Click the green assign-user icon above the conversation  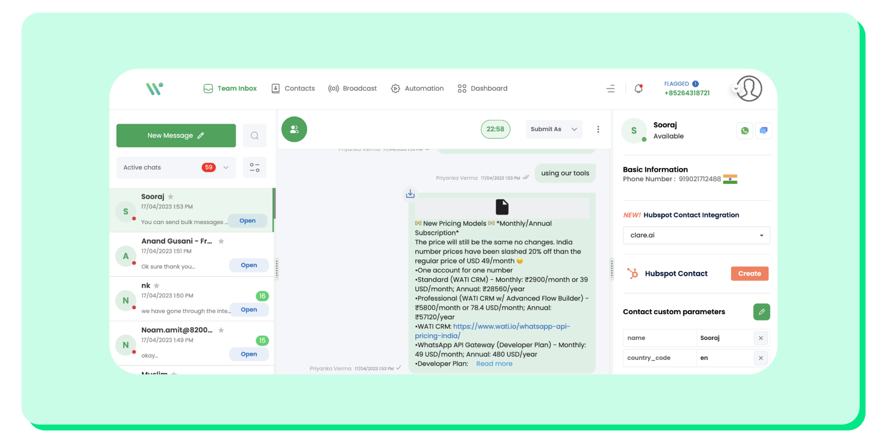[294, 129]
